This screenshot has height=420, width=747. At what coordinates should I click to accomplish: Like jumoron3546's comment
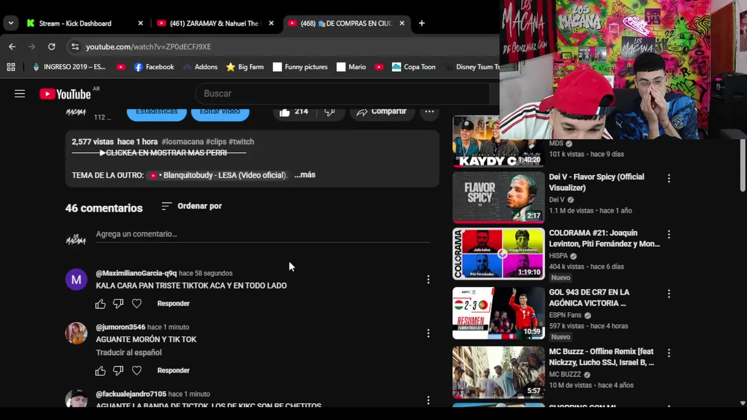point(100,370)
